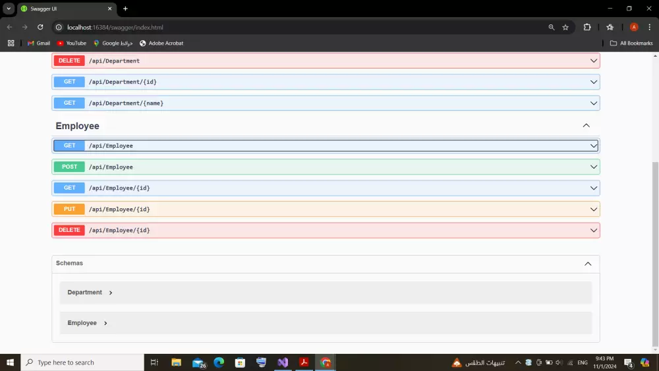The height and width of the screenshot is (371, 659).
Task: Open the All Bookmarks folder
Action: coord(631,43)
